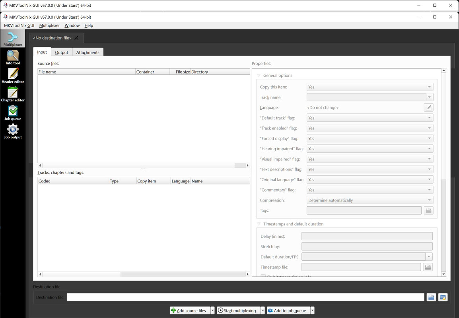Collapse Timestamps and default duration section
Image resolution: width=459 pixels, height=318 pixels.
(x=259, y=224)
